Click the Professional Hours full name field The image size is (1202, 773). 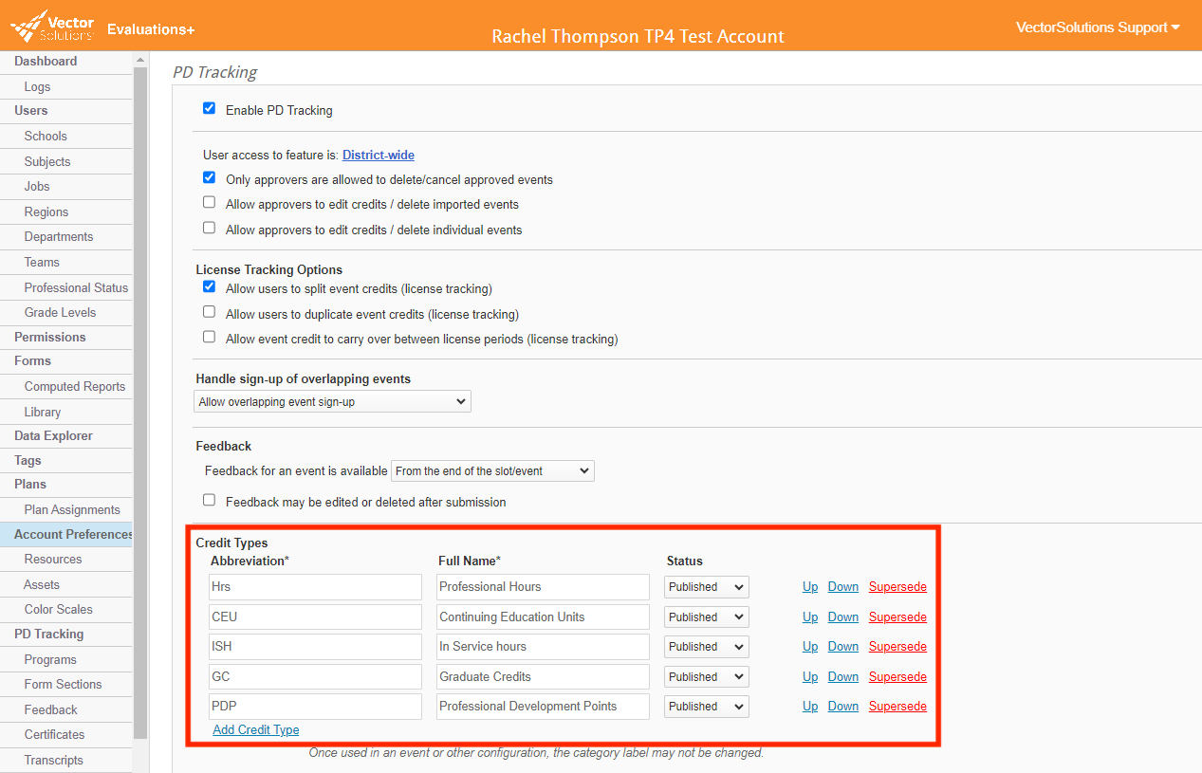pyautogui.click(x=543, y=587)
